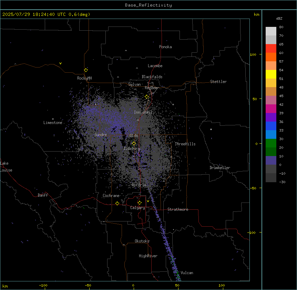Screen dimensions: 297x290
Task: Click the Limestone label
Action: (x=53, y=123)
